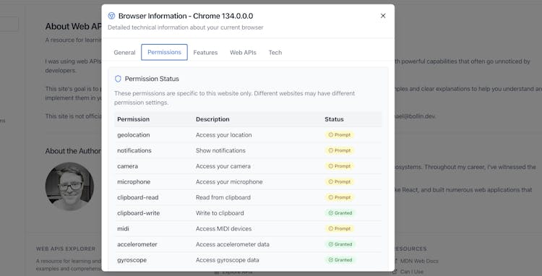Open the Features tab
This screenshot has height=276, width=542.
click(x=205, y=53)
